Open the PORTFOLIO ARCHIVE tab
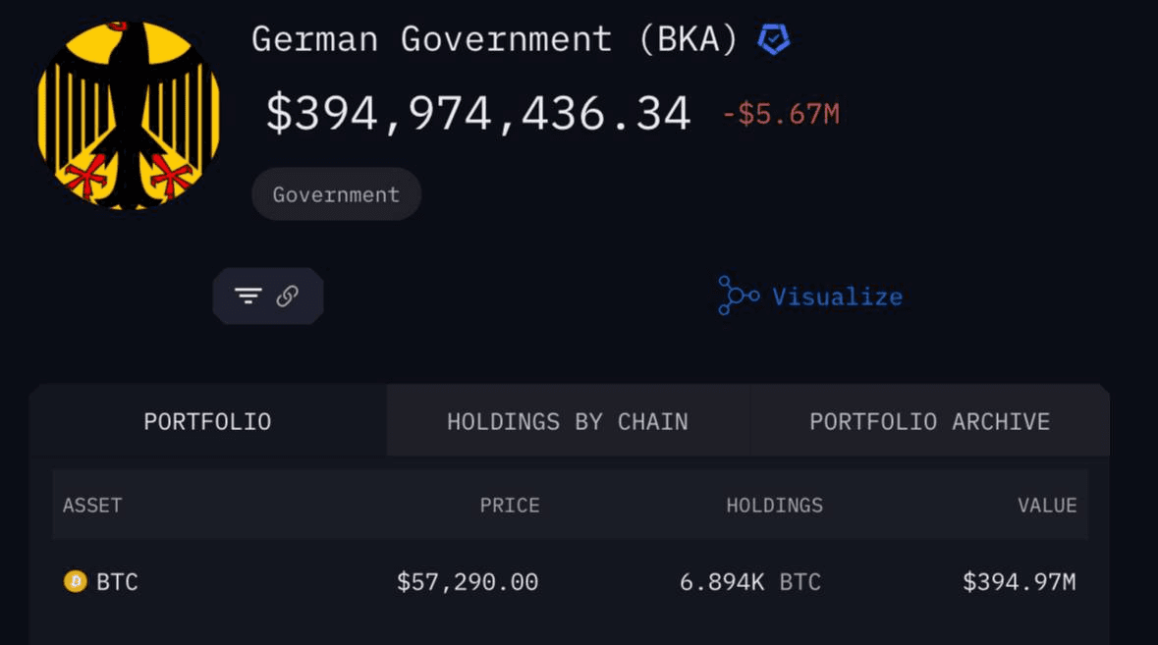 coord(929,421)
